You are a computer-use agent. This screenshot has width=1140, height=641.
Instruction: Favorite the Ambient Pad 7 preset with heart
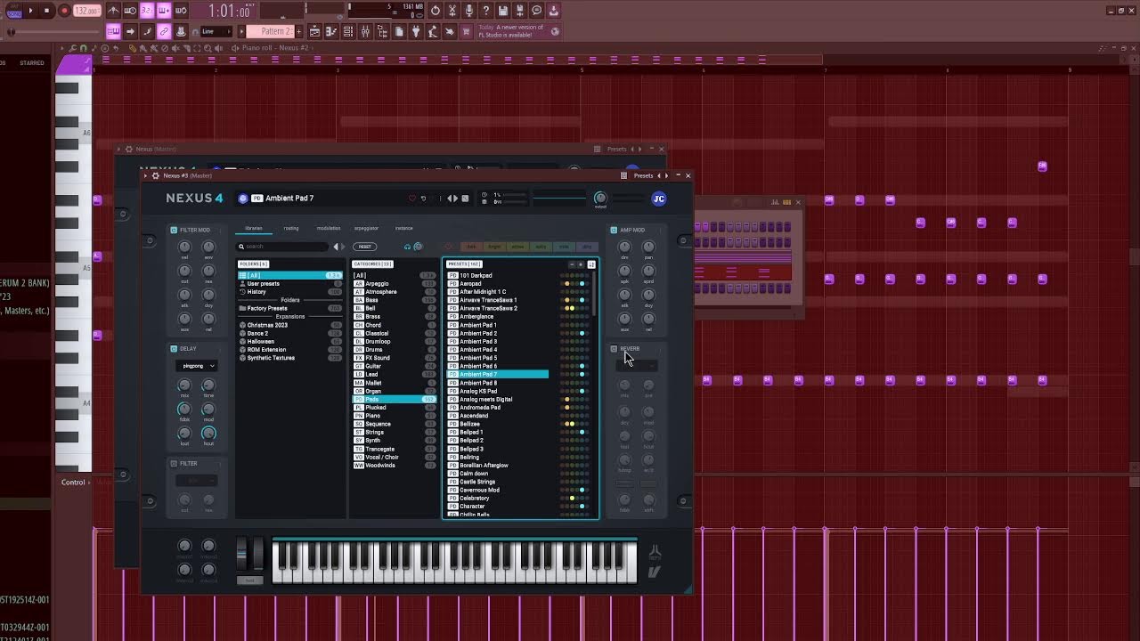coord(411,199)
